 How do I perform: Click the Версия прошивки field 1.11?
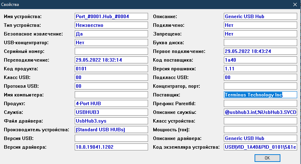260,69
